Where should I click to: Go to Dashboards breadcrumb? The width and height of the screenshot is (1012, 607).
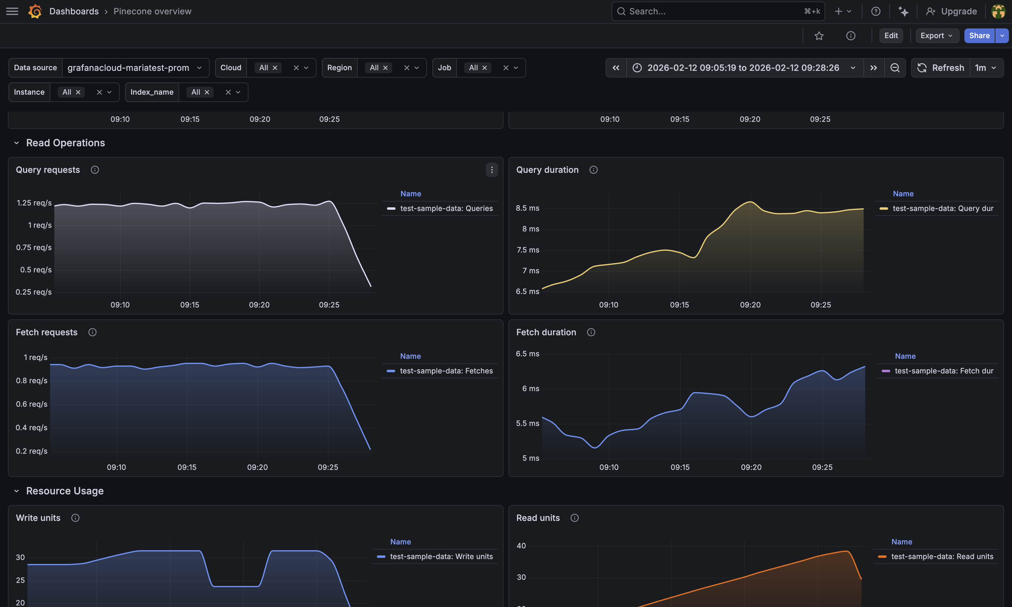[x=74, y=12]
